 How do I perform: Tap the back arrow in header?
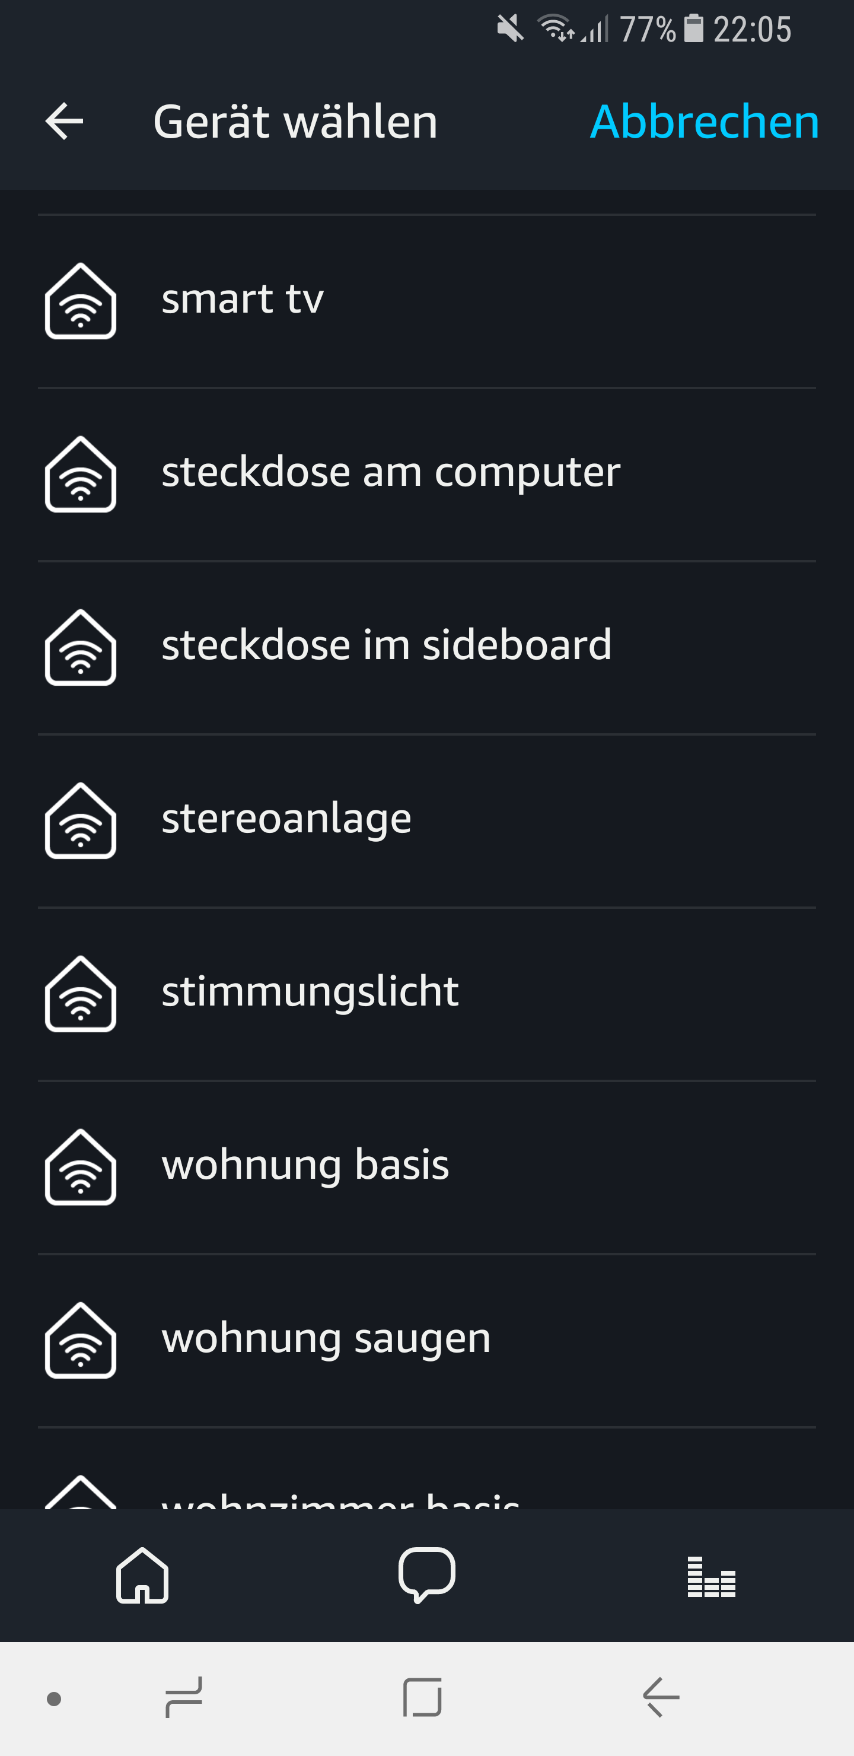point(64,122)
